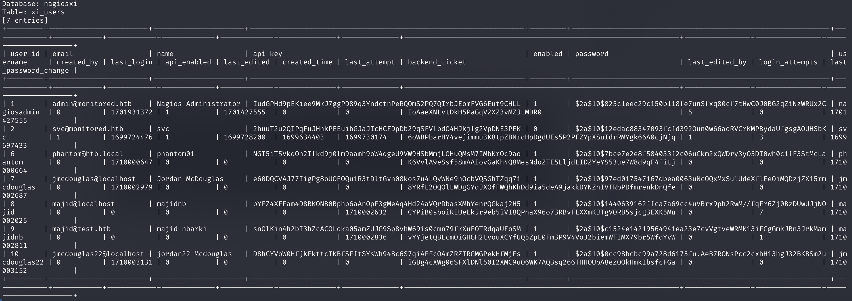Click the email 'svc@monitored.htb'

(88, 129)
